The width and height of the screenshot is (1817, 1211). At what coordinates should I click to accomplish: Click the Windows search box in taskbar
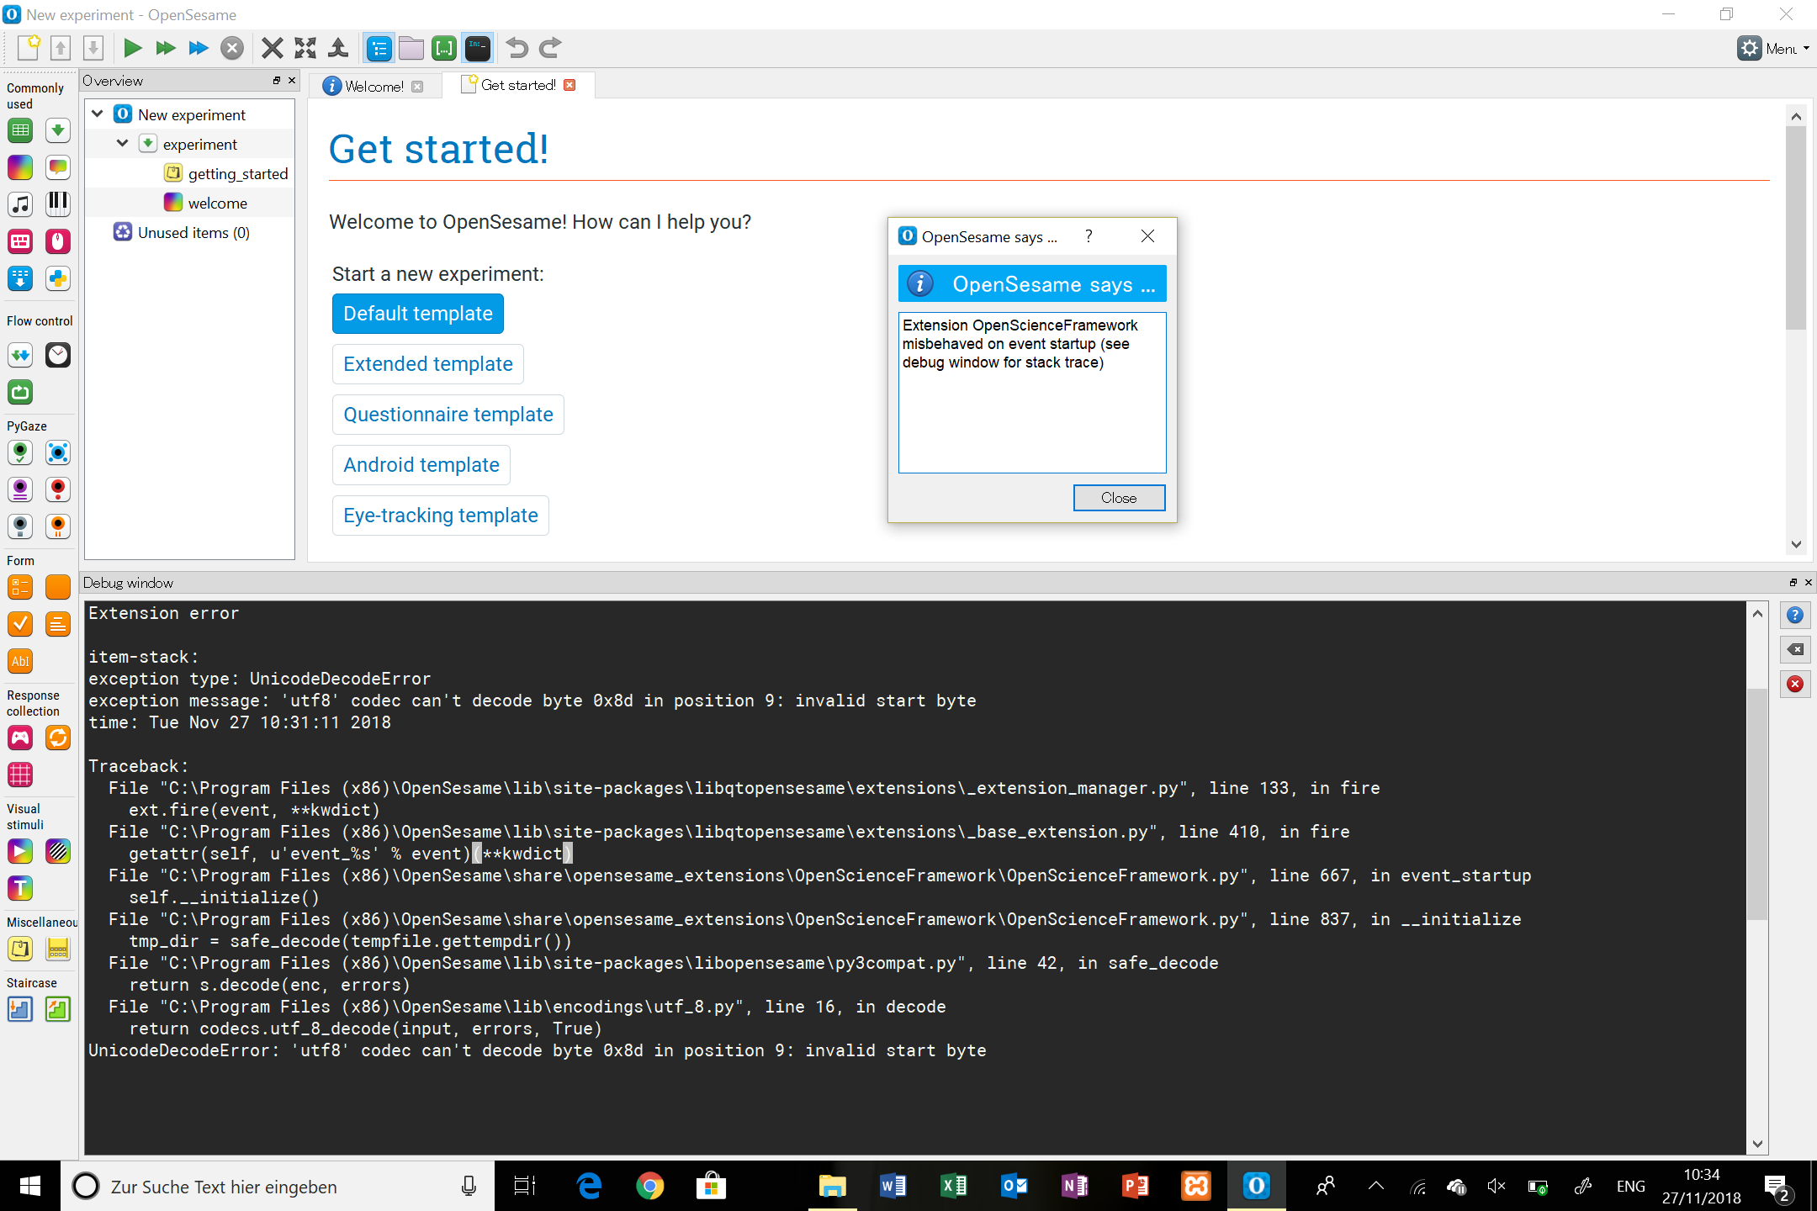click(278, 1187)
